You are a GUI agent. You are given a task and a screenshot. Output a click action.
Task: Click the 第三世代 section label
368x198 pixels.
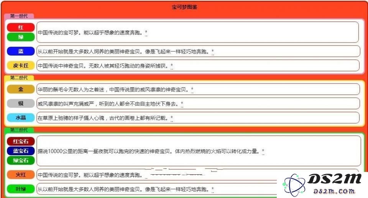coord(19,130)
